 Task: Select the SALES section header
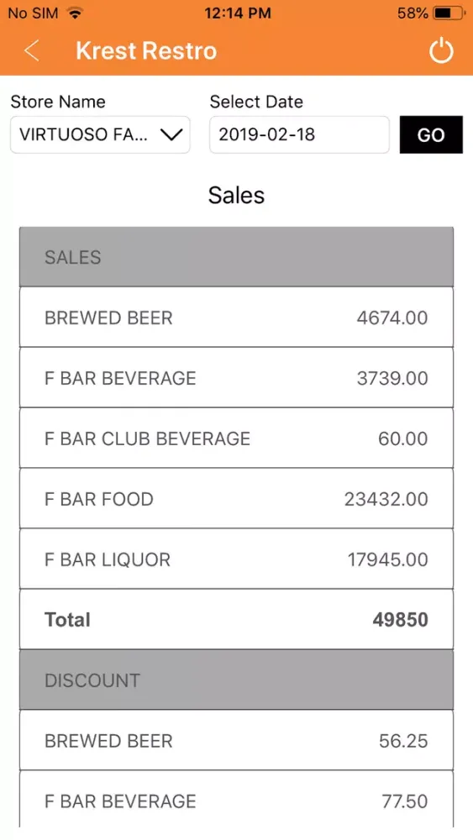pos(236,257)
